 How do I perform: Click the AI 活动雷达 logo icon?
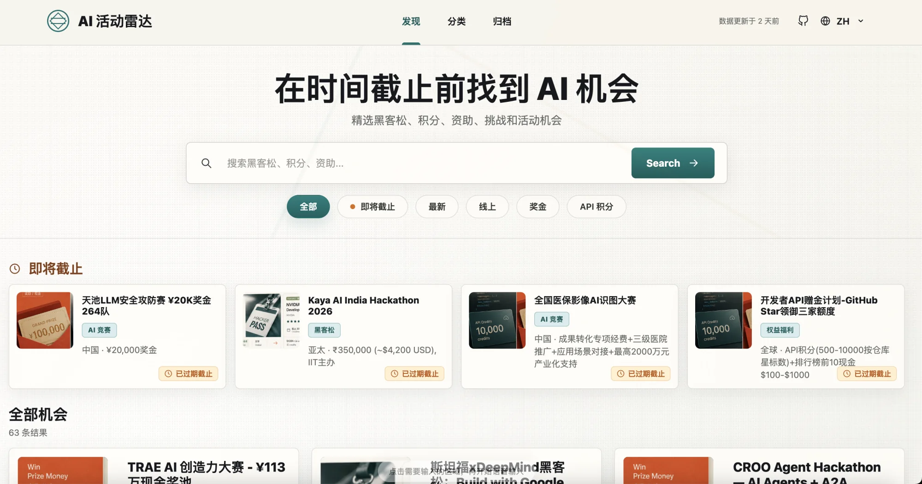[x=58, y=21]
